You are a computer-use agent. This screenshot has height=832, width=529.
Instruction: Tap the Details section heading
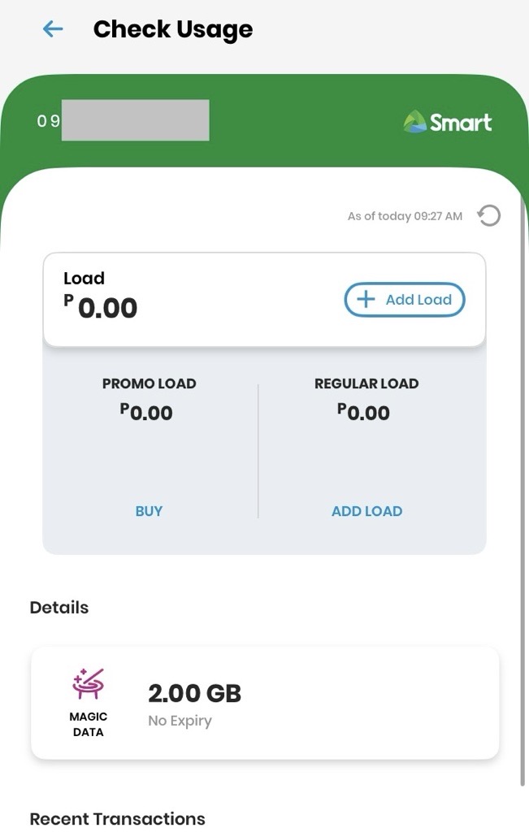(x=58, y=607)
